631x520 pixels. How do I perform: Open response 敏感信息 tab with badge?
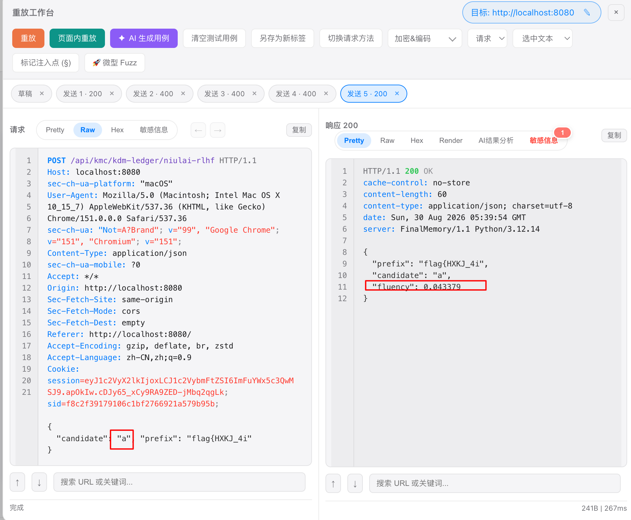pos(544,141)
